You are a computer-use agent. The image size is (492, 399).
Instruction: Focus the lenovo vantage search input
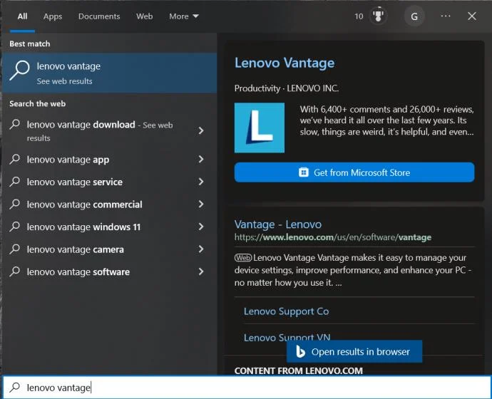247,388
